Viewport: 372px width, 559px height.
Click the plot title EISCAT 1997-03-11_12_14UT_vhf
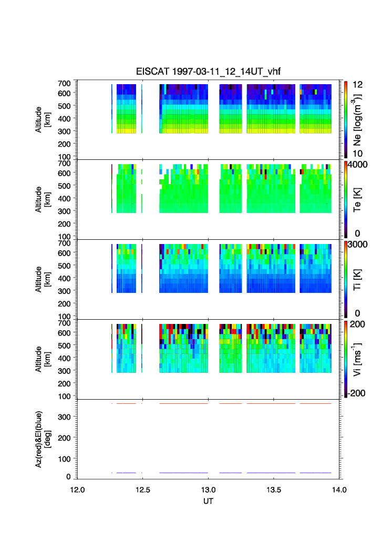pos(208,72)
